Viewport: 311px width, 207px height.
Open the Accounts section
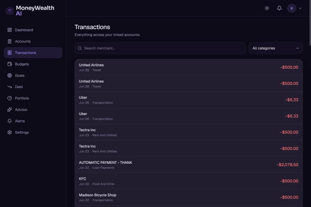coord(33,41)
